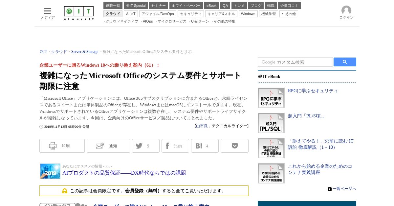Image resolution: width=394 pixels, height=206 pixels.
Task: Open the series title 企業ユーザーに贈るWindows 10
Action: tap(99, 65)
